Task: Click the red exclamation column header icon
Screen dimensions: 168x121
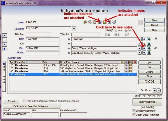Action: pyautogui.click(x=135, y=62)
